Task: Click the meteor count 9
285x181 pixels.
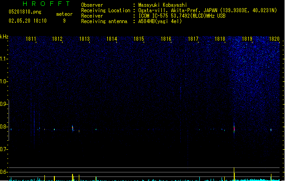Action: pos(64,21)
